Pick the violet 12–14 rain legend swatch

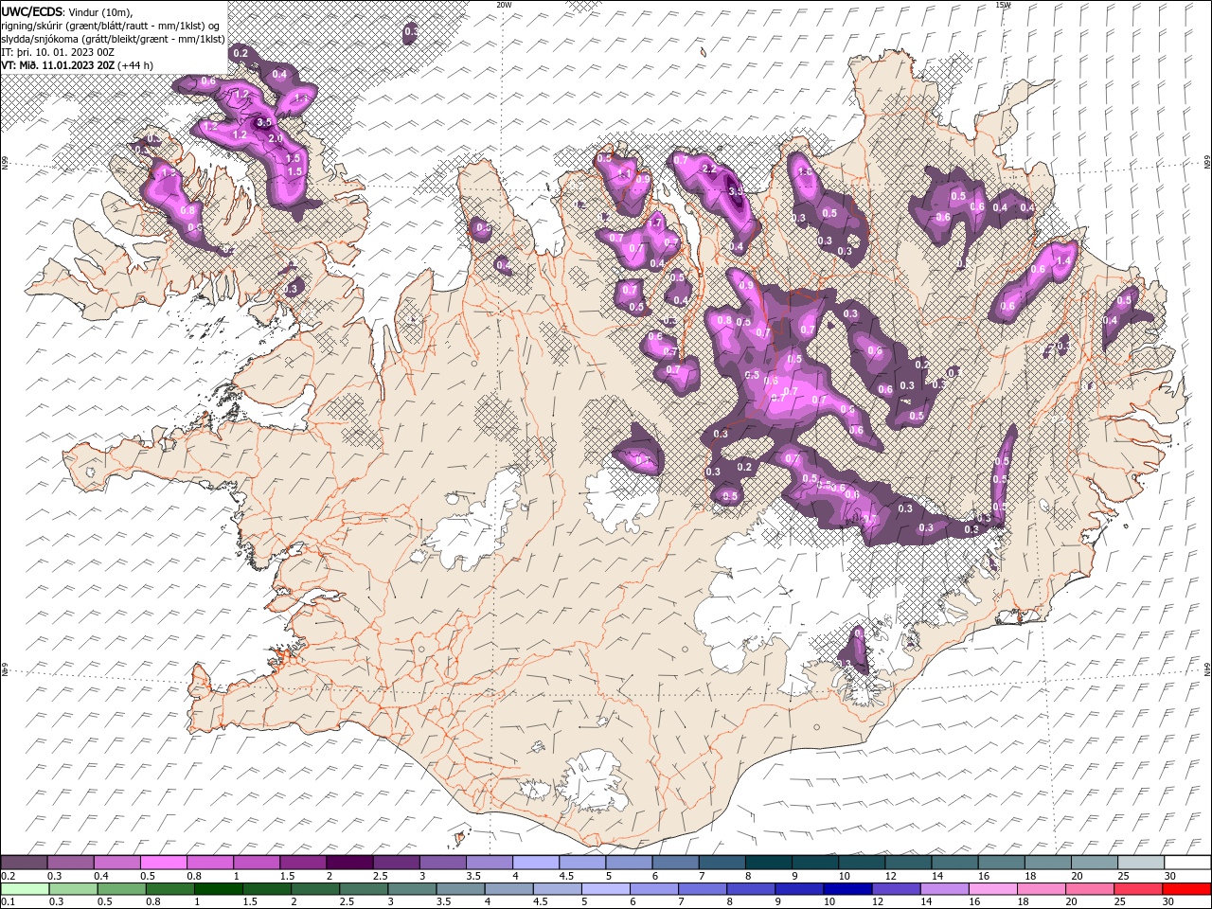[896, 889]
